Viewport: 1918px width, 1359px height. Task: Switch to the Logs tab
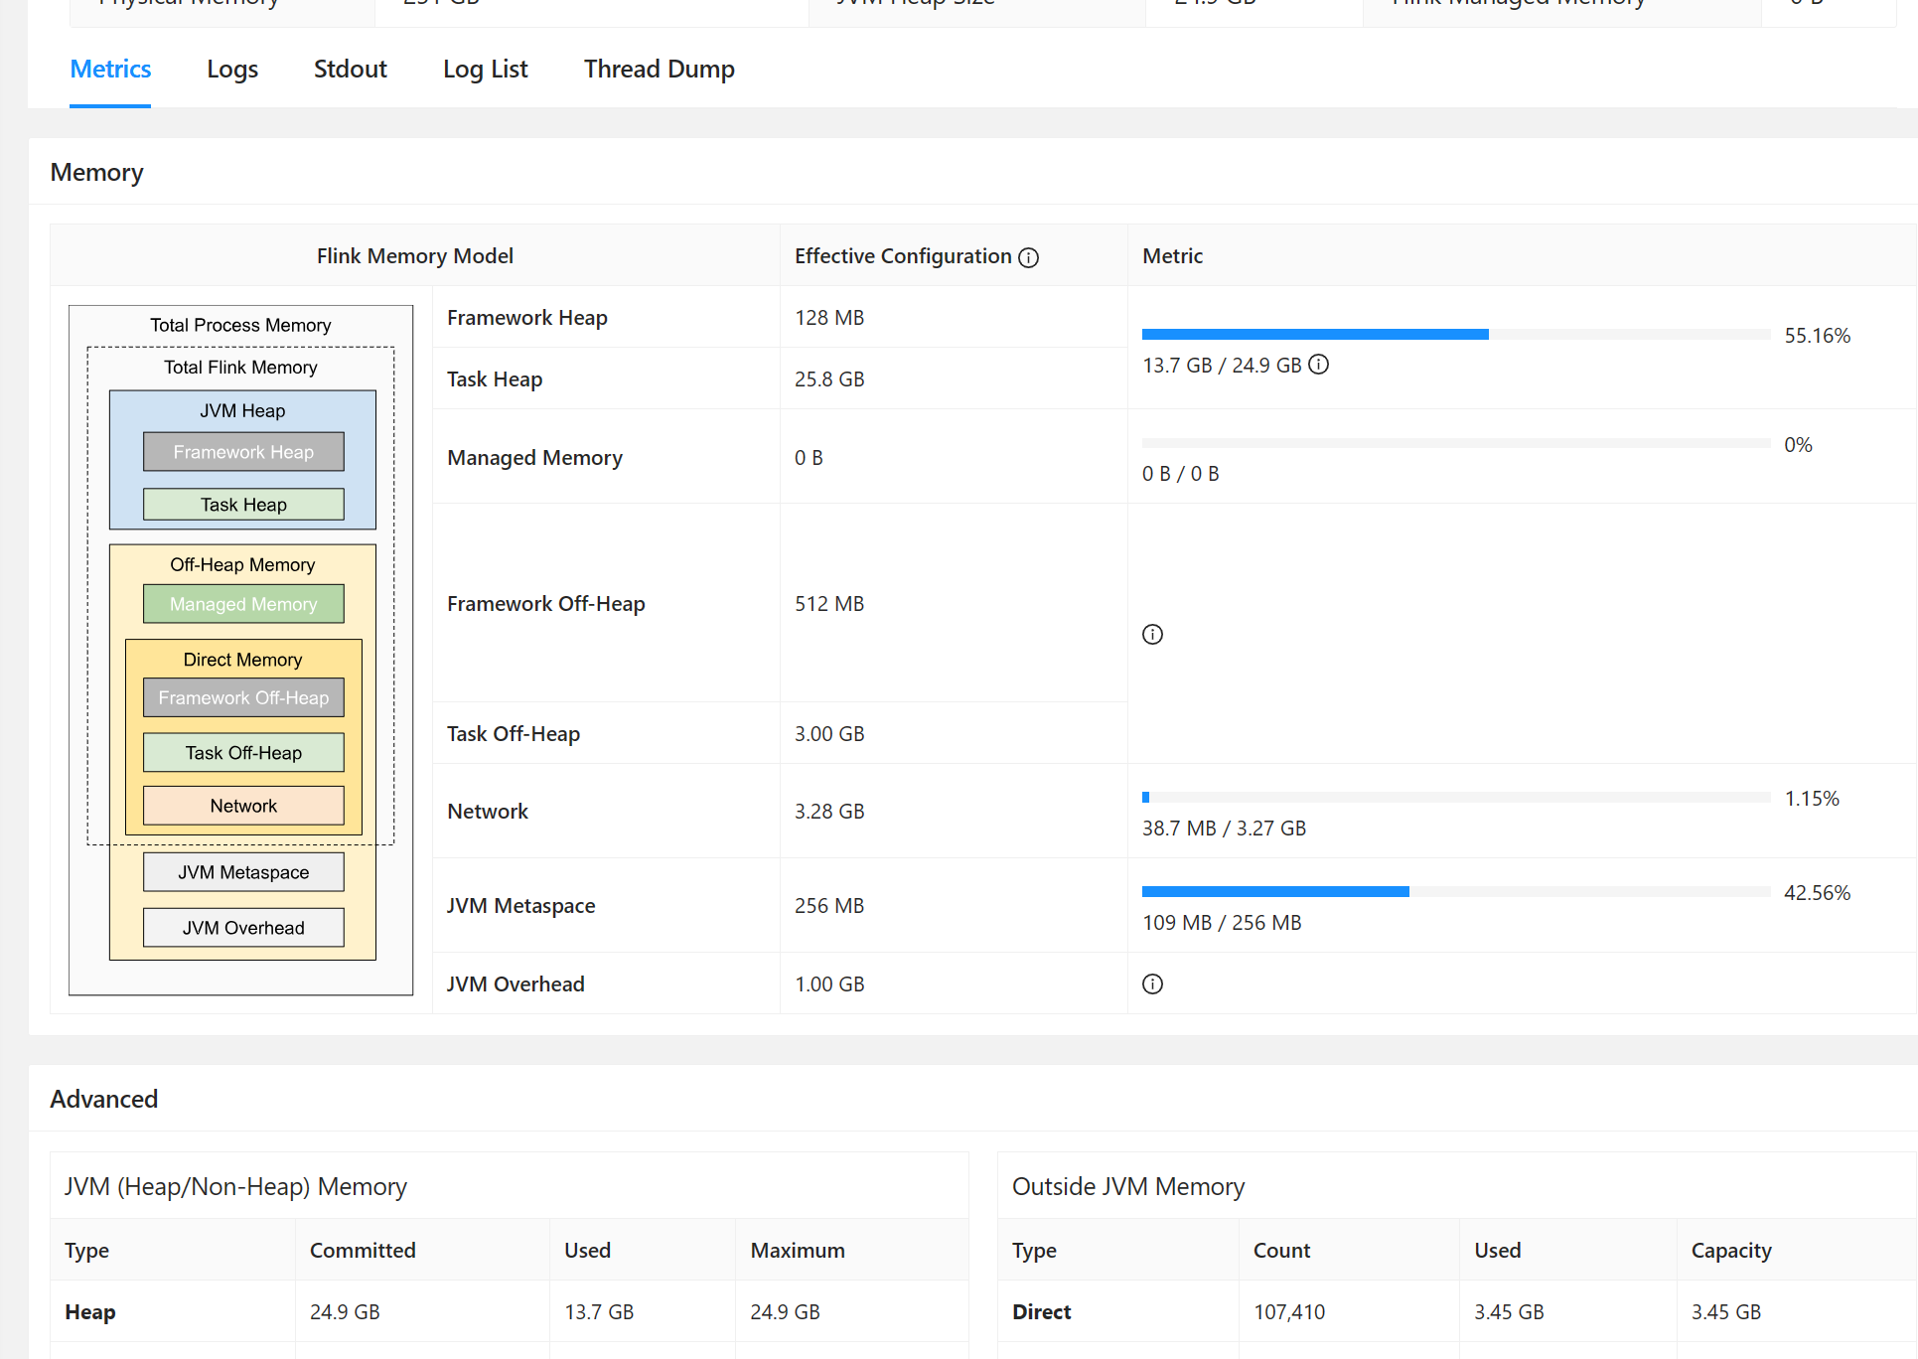[232, 69]
